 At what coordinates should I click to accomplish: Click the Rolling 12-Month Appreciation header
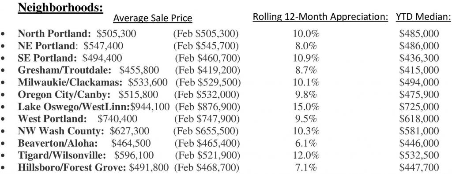(320, 17)
